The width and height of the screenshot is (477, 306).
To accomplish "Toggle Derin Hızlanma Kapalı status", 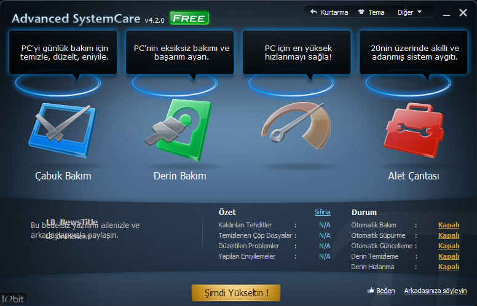I will [448, 267].
